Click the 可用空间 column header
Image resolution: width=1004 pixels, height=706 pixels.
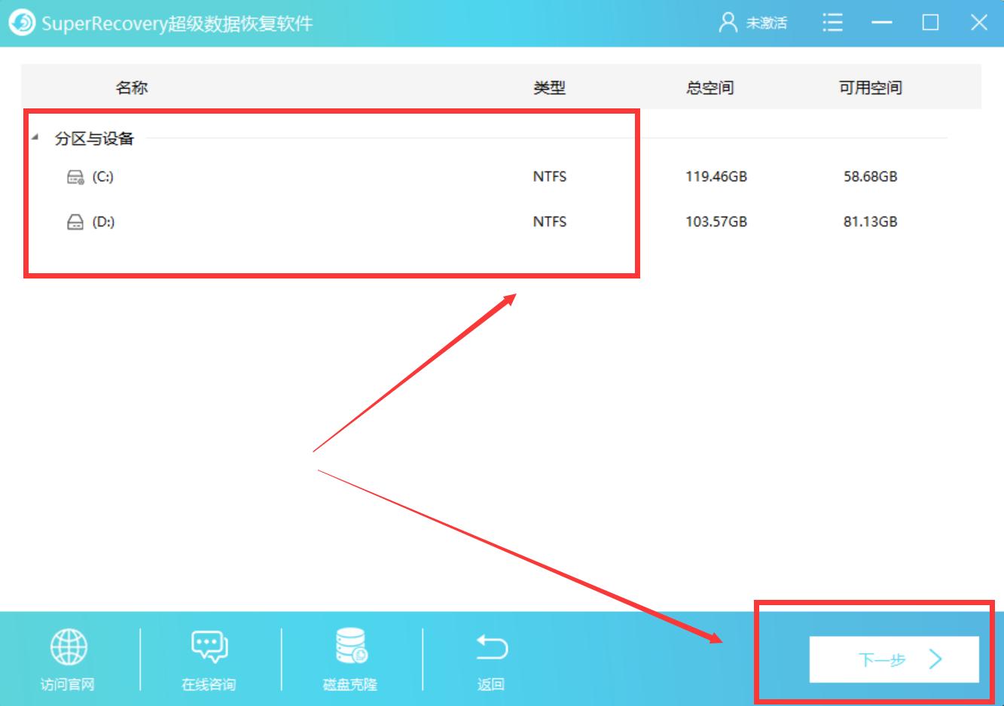coord(870,87)
